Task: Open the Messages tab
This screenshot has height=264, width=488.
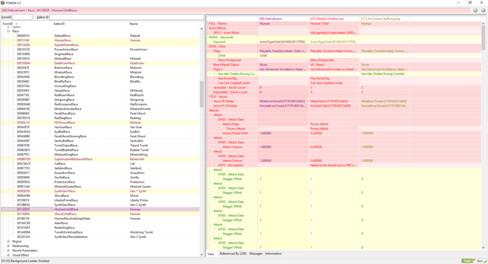Action: pos(256,254)
